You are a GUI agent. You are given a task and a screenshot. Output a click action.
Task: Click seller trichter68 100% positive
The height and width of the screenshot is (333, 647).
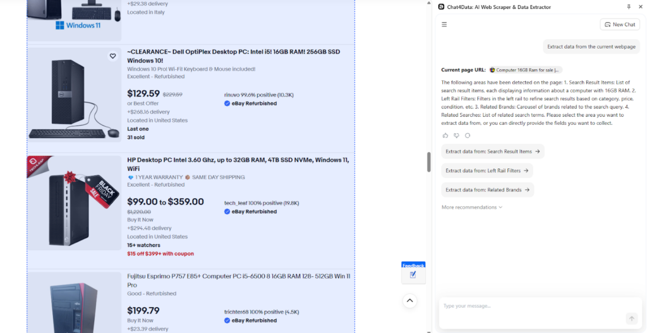(261, 312)
